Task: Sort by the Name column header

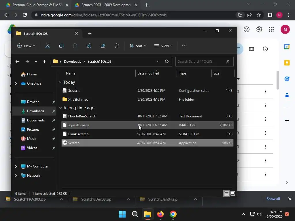Action: tap(71, 73)
